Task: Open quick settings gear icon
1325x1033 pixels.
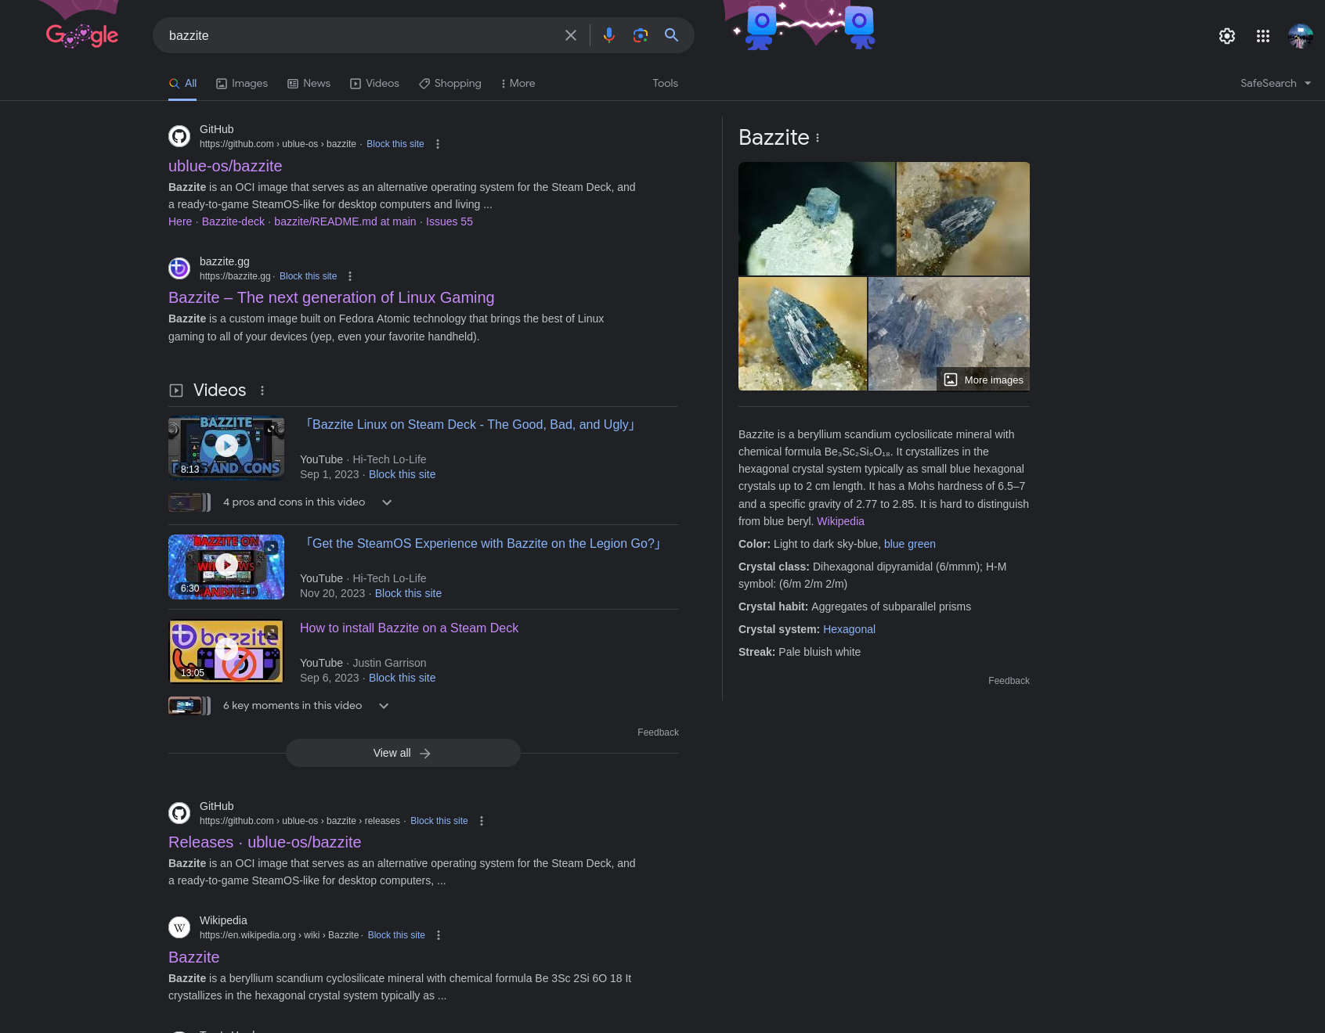Action: (1227, 36)
